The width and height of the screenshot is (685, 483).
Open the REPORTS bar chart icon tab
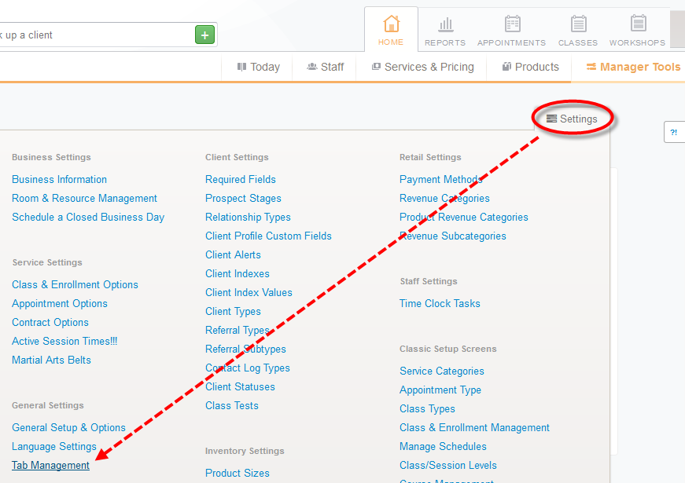click(x=445, y=30)
